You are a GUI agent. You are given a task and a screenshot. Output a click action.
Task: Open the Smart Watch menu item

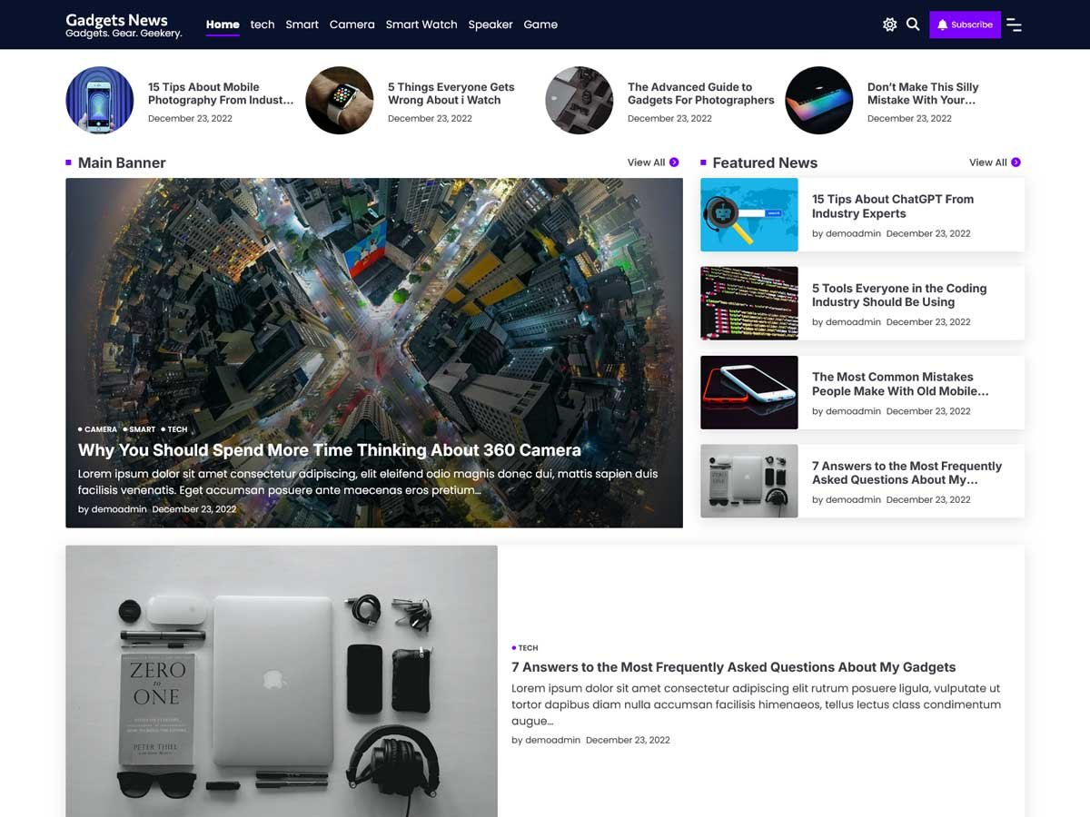(421, 25)
